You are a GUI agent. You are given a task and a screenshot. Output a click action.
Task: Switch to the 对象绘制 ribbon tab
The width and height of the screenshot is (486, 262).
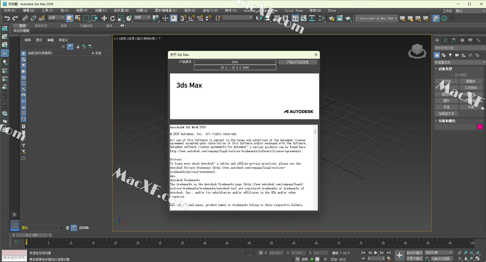[x=86, y=26]
